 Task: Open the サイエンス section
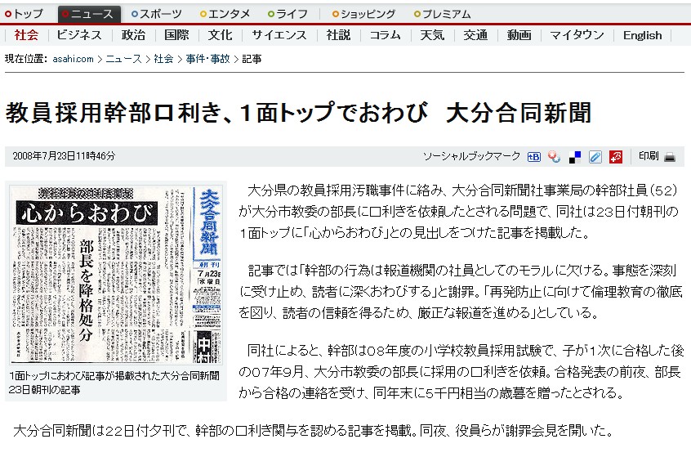[279, 35]
